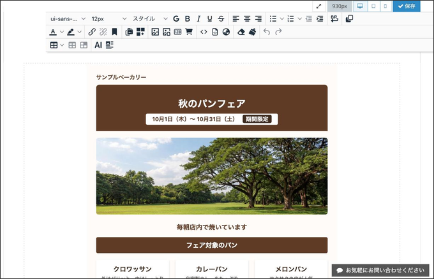Open the スタイル style dropdown
Viewport: 434px width, 279px height.
point(150,18)
